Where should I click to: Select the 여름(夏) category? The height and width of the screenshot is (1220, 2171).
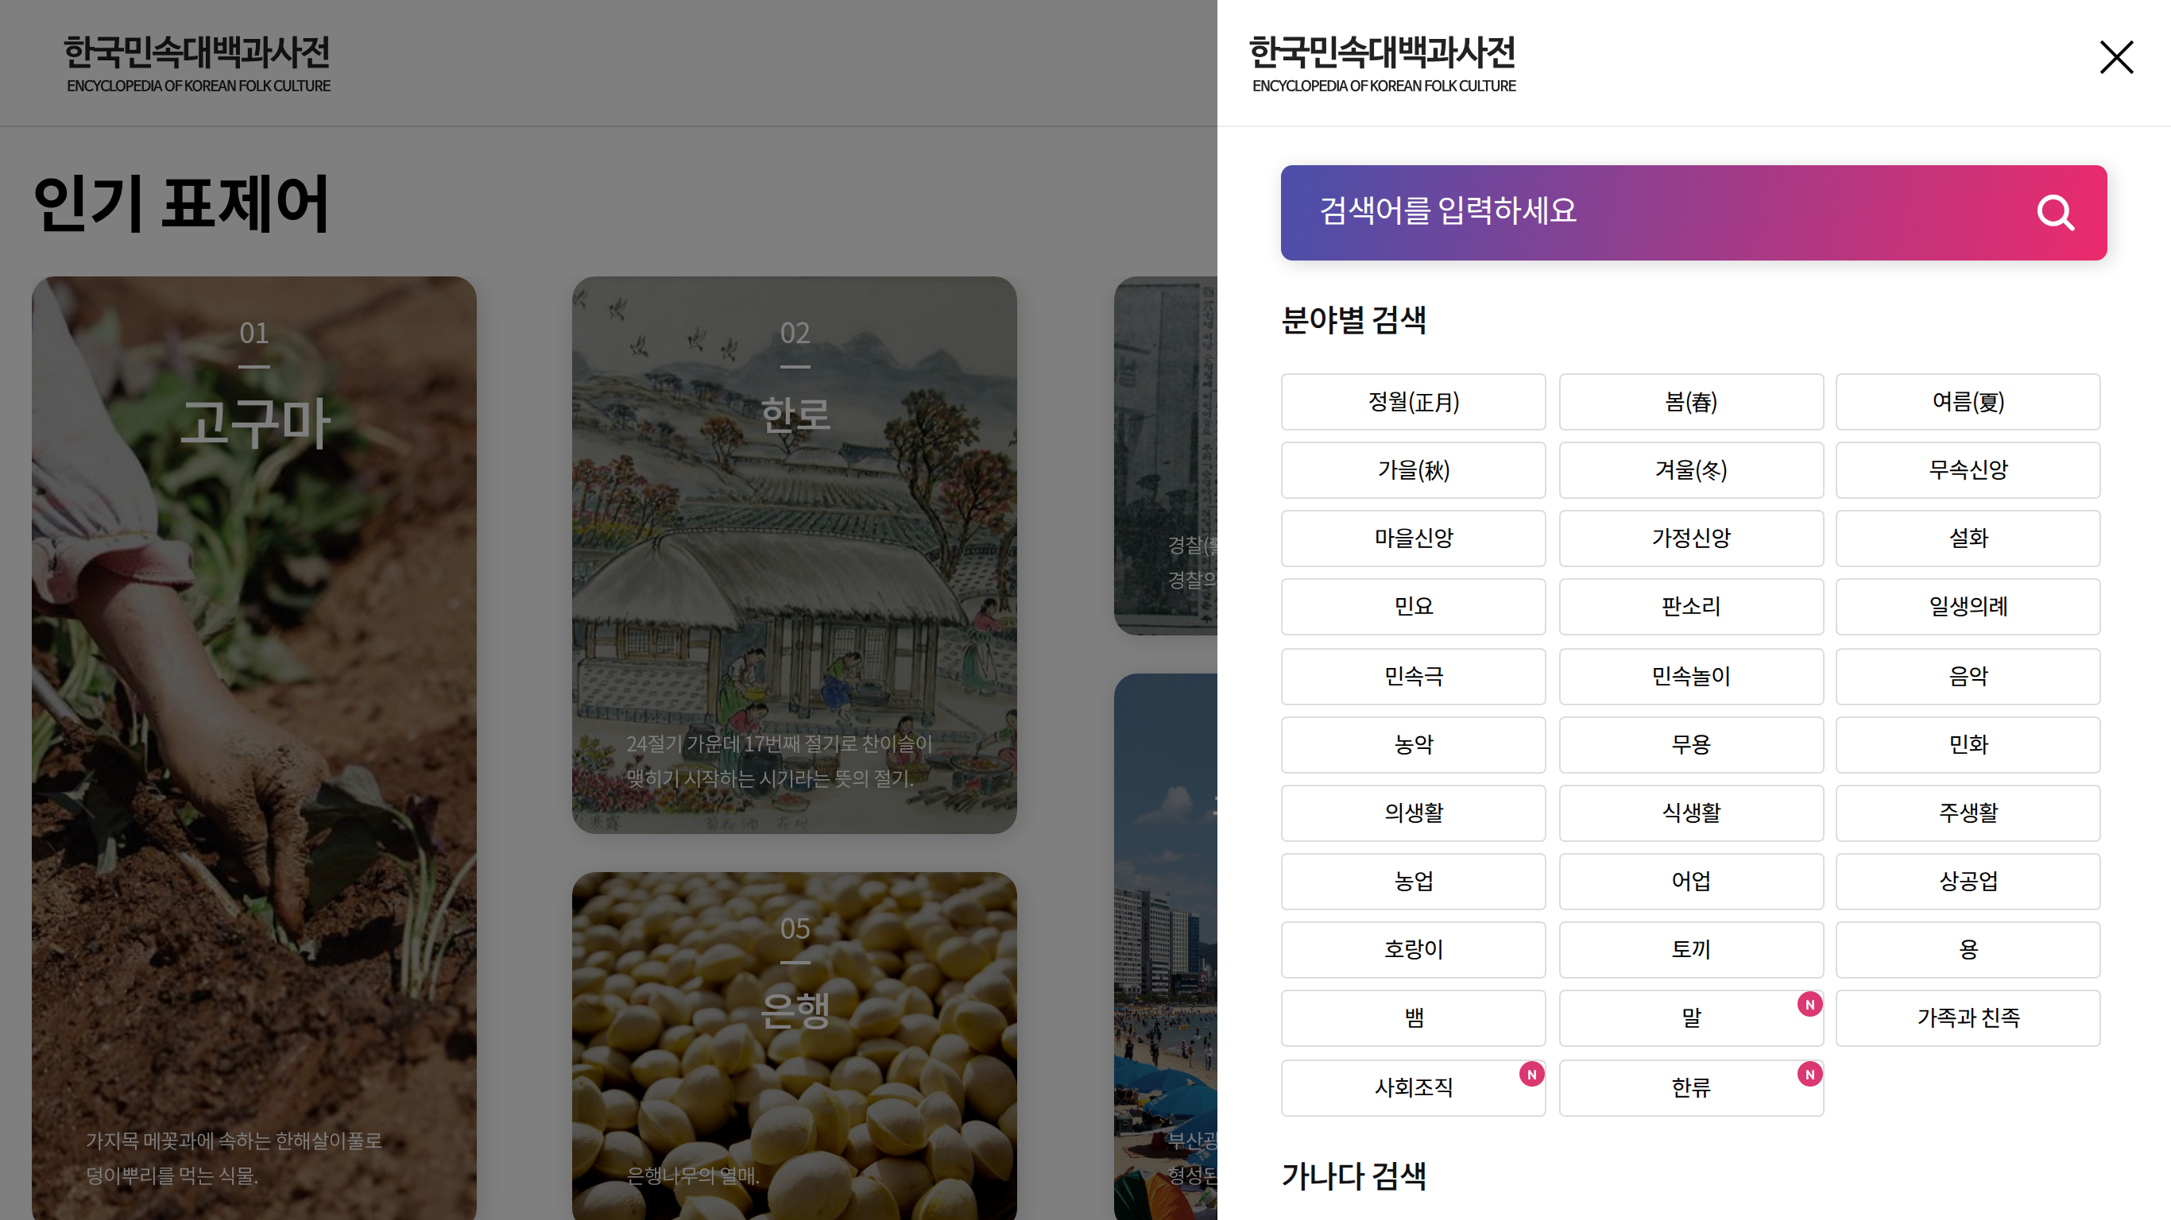(1968, 402)
